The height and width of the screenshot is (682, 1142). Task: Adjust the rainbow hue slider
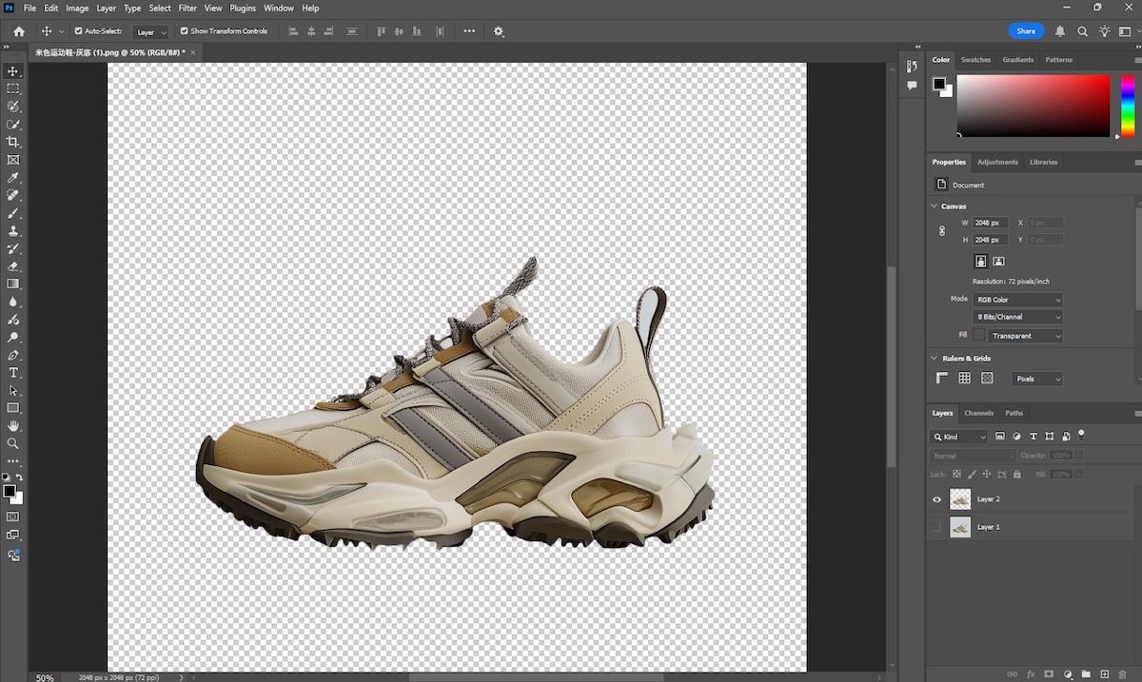1127,106
